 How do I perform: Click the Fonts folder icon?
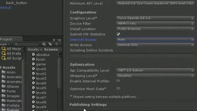coord(3,91)
